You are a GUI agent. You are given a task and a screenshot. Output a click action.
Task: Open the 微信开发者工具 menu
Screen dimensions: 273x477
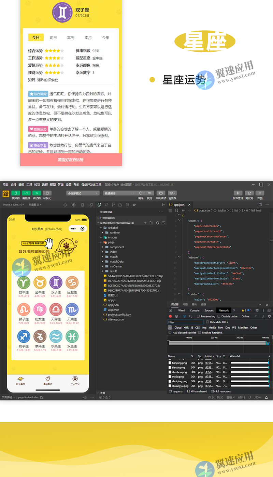[x=92, y=185]
